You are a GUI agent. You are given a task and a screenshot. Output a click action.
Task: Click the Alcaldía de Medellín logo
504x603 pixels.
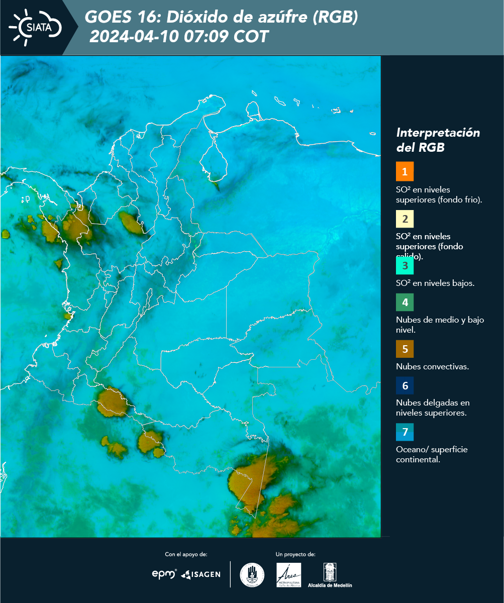point(330,575)
